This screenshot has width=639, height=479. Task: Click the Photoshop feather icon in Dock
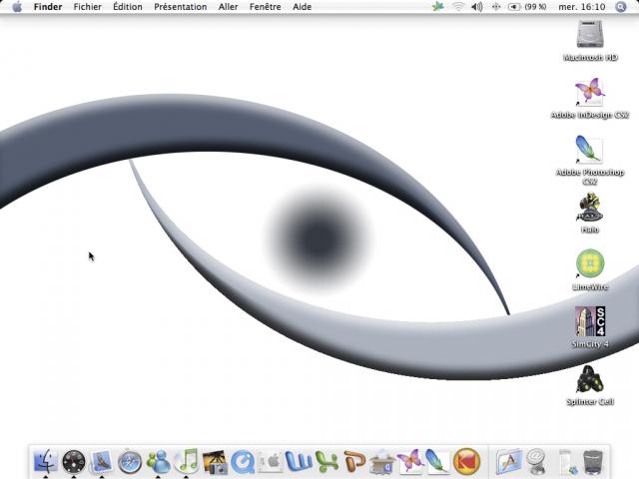437,462
